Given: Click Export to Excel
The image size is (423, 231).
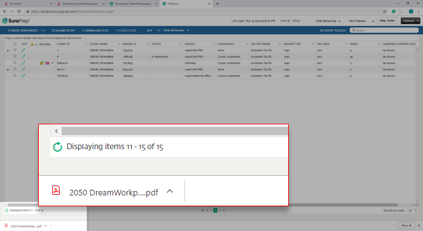Looking at the screenshot, I should pyautogui.click(x=333, y=30).
